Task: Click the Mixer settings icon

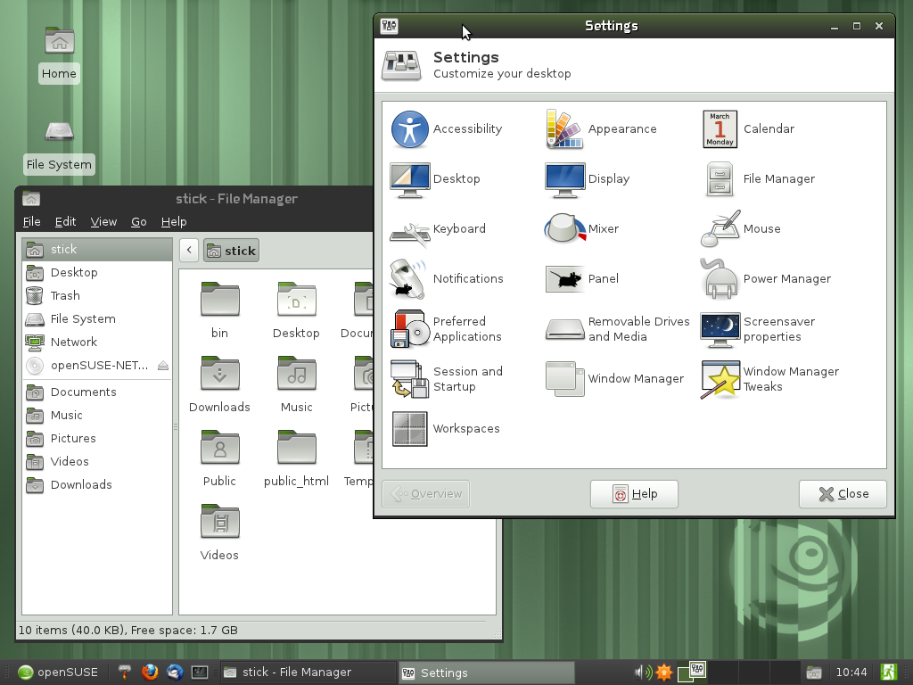Action: (x=564, y=229)
